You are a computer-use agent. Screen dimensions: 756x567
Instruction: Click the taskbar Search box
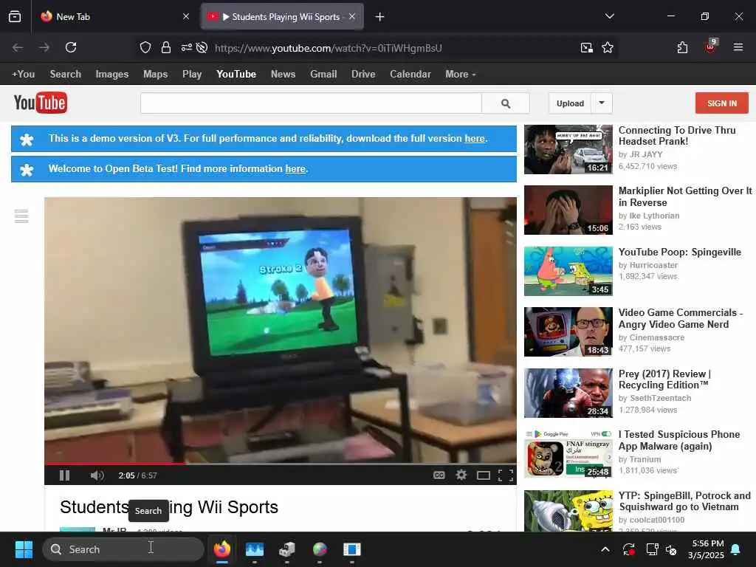pos(123,549)
